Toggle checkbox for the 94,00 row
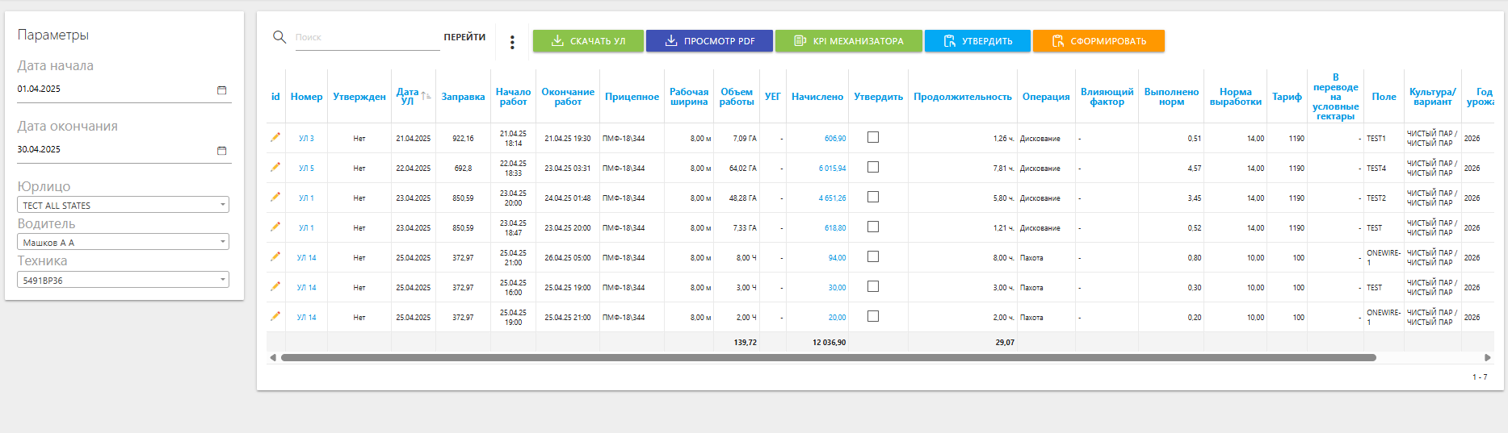The width and height of the screenshot is (1508, 433). pos(873,256)
